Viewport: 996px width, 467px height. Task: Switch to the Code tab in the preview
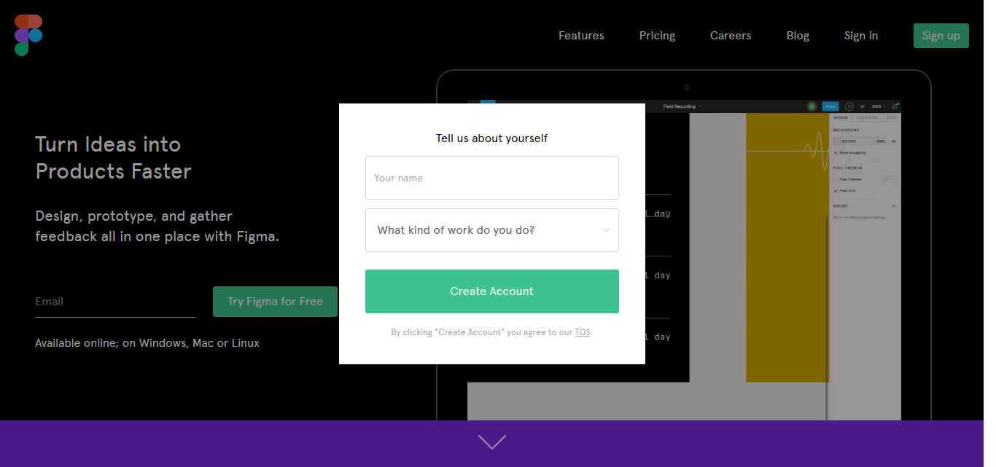coord(891,117)
